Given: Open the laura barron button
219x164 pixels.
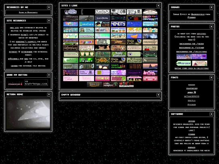Looking at the screenshot, I should [118, 72].
